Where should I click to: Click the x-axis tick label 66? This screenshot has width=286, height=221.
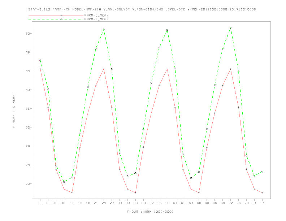(x=215, y=203)
